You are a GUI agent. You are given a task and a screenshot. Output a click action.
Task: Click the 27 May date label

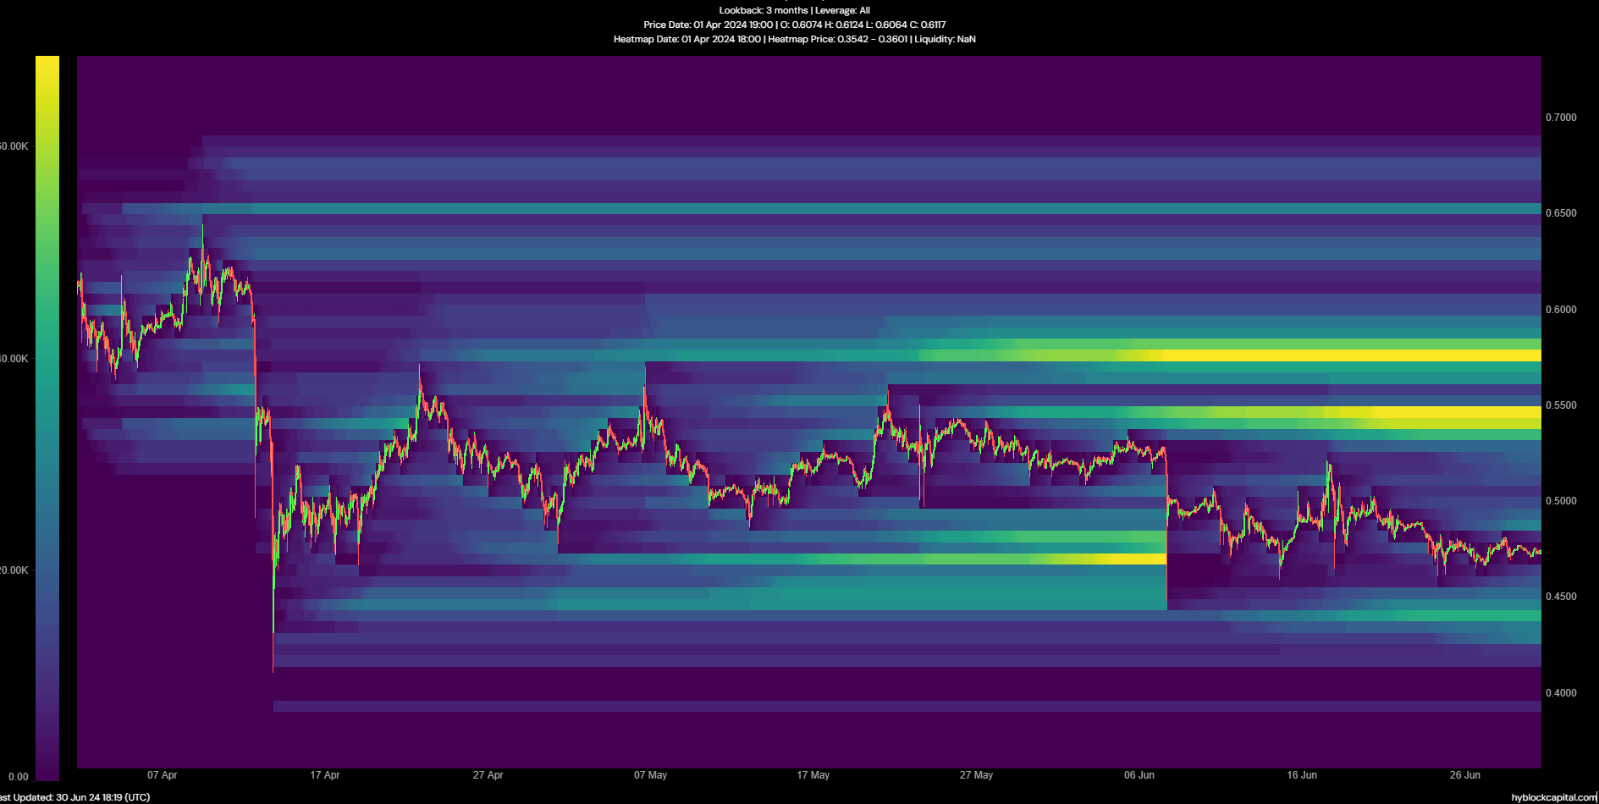(x=976, y=775)
